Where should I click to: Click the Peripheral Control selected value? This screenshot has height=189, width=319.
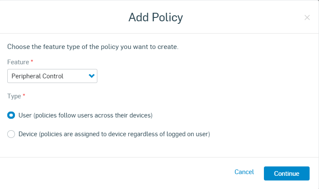[38, 76]
